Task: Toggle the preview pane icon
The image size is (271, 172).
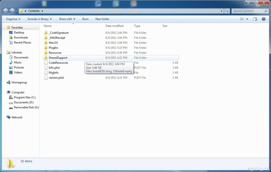Action: [255, 19]
